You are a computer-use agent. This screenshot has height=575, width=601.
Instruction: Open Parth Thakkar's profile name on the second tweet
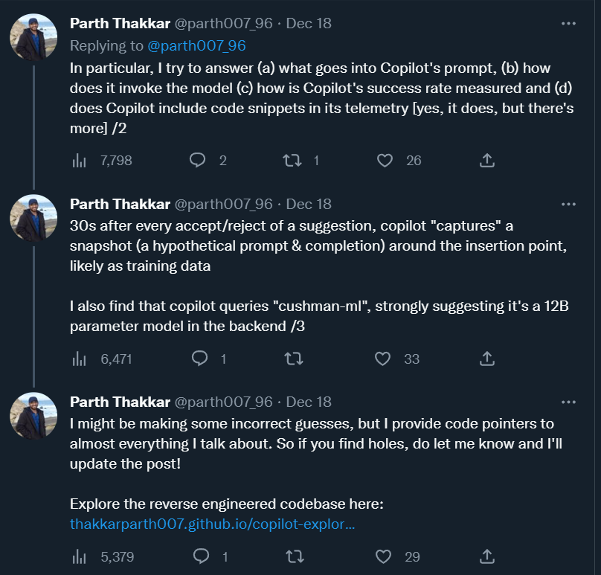pyautogui.click(x=119, y=204)
